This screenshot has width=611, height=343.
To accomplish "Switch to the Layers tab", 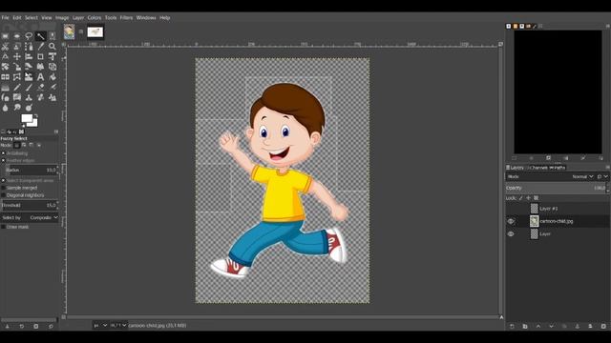I will (516, 168).
